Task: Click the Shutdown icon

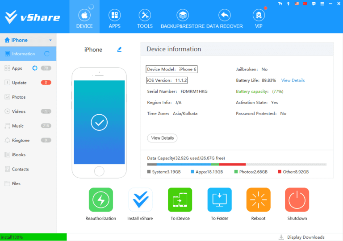Action: point(297,199)
